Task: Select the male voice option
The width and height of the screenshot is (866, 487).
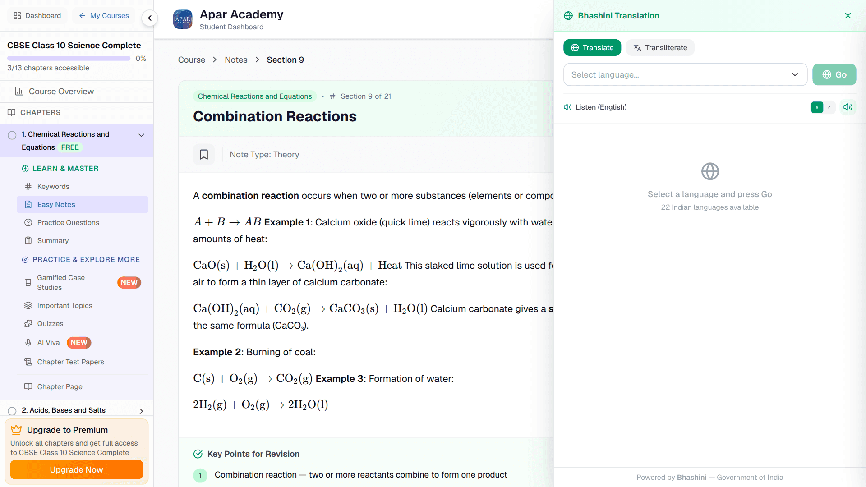Action: [x=829, y=107]
